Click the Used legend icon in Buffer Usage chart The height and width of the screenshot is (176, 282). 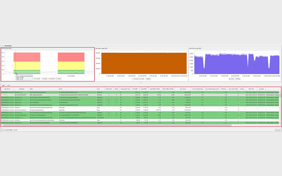[x=229, y=79]
